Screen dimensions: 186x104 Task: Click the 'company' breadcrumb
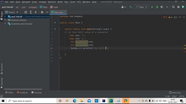pyautogui.click(x=33, y=7)
